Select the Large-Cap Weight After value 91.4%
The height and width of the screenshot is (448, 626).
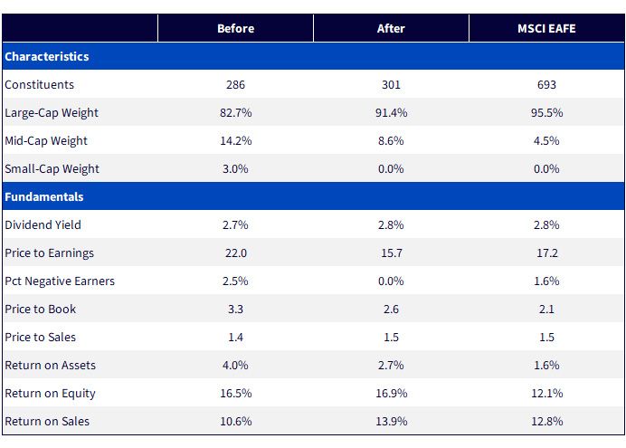tap(391, 112)
